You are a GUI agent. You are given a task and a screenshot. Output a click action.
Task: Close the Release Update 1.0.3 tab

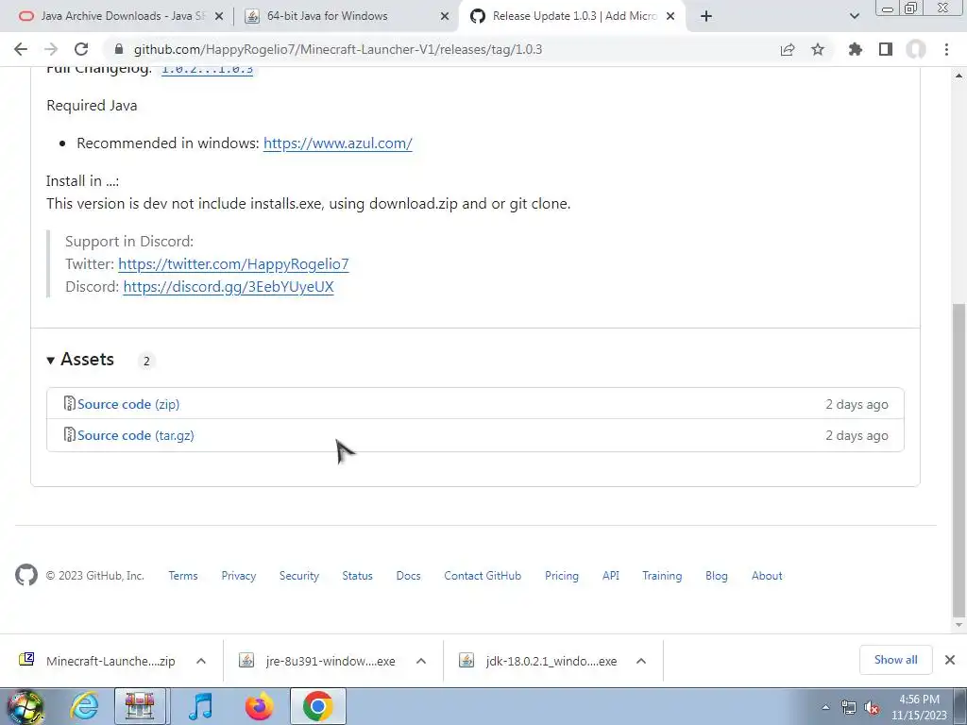tap(670, 17)
